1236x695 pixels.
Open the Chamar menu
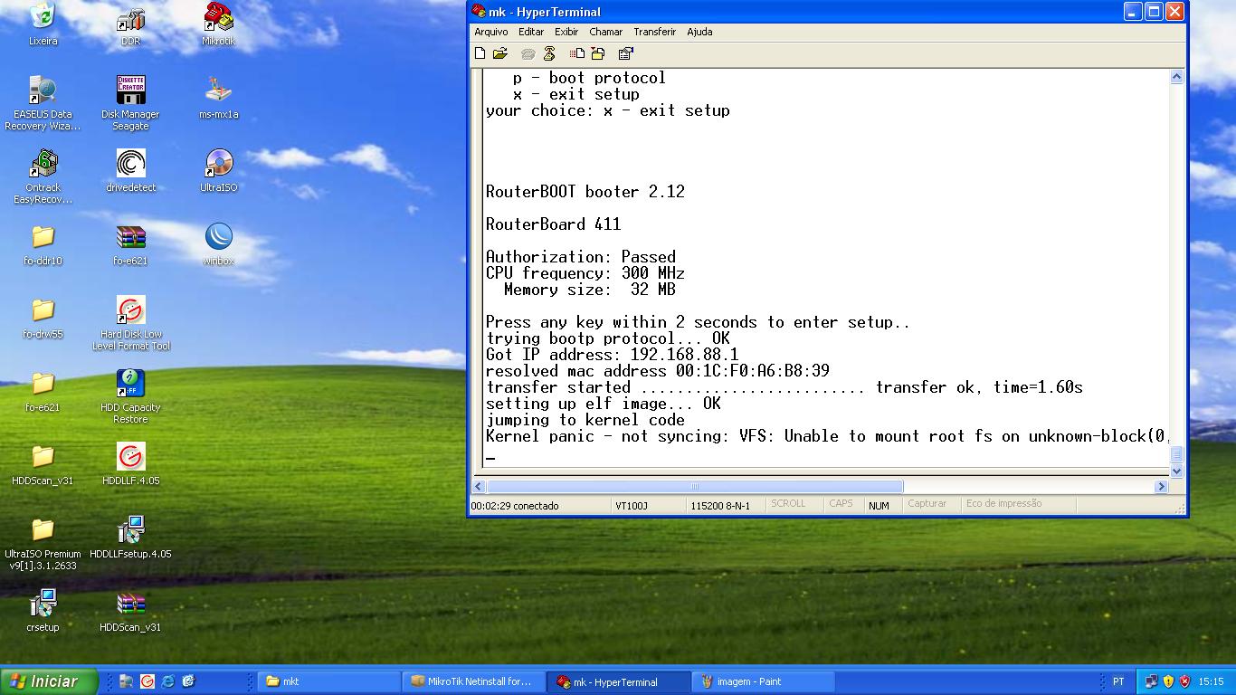click(605, 32)
